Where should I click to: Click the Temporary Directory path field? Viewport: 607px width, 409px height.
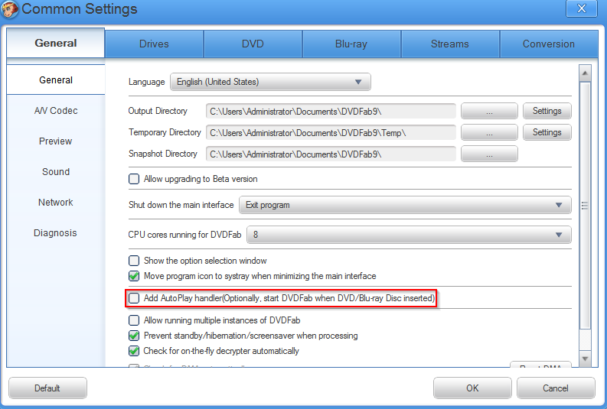331,133
